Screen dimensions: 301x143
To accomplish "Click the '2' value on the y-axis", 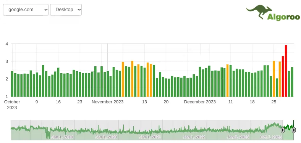I will [x=7, y=79].
